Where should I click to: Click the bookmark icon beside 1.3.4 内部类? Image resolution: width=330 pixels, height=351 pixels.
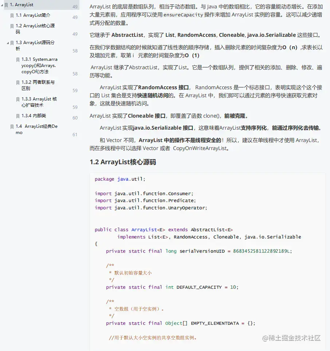point(18,116)
